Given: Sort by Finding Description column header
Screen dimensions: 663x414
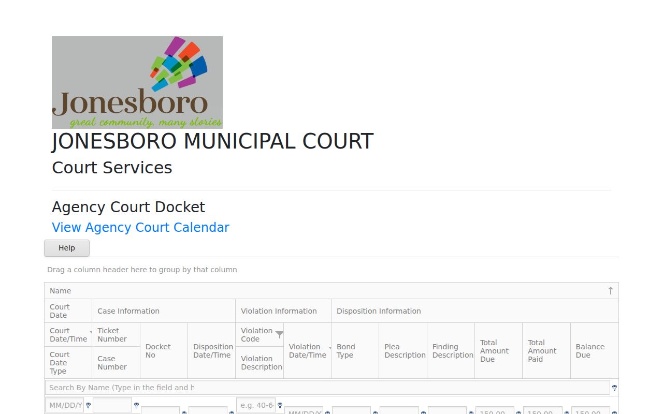Looking at the screenshot, I should (x=451, y=351).
